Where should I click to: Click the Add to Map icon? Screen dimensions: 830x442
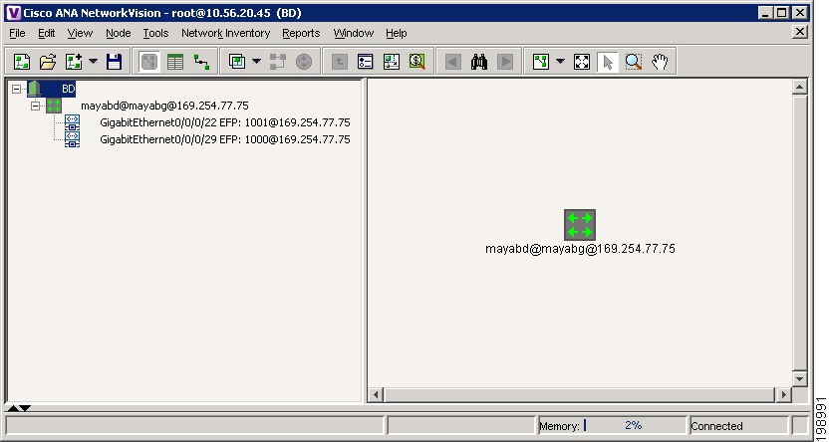[x=74, y=62]
